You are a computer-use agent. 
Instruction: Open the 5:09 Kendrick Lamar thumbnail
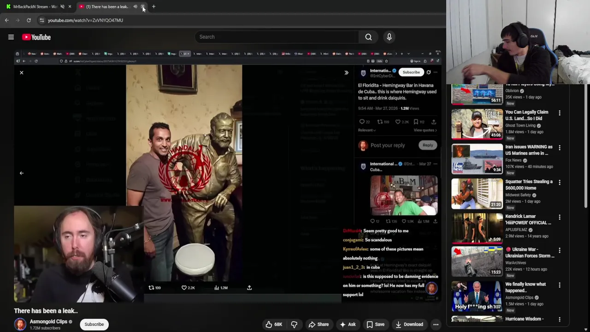click(477, 228)
